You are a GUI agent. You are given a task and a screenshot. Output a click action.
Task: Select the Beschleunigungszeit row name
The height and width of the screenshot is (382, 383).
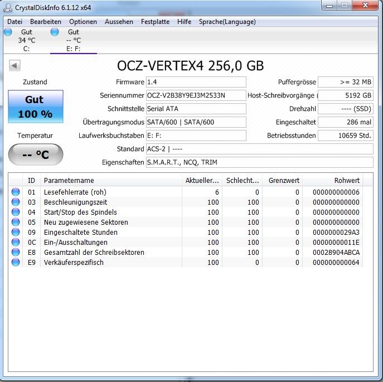(75, 202)
